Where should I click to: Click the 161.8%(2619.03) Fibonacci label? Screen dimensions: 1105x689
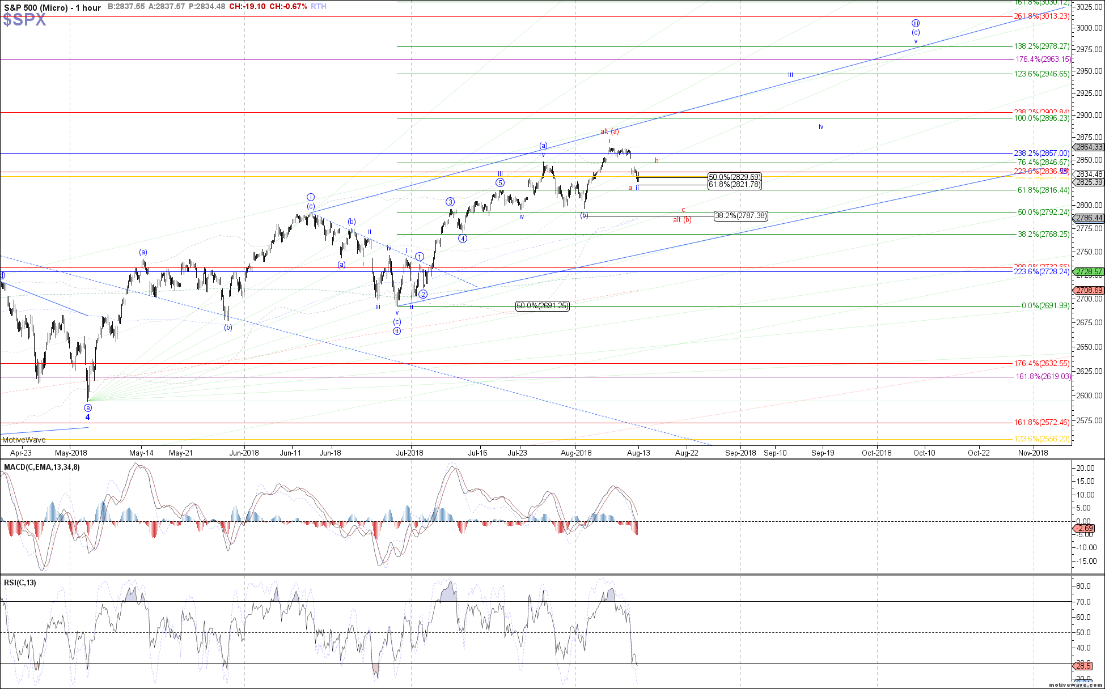[x=1043, y=377]
